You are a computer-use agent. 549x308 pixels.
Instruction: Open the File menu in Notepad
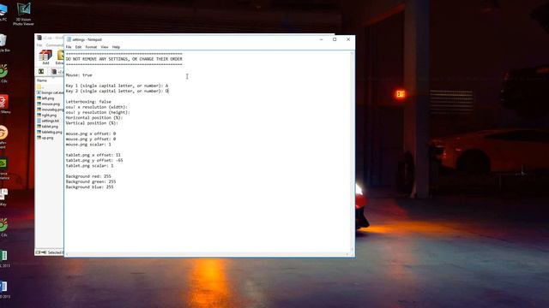(x=69, y=47)
